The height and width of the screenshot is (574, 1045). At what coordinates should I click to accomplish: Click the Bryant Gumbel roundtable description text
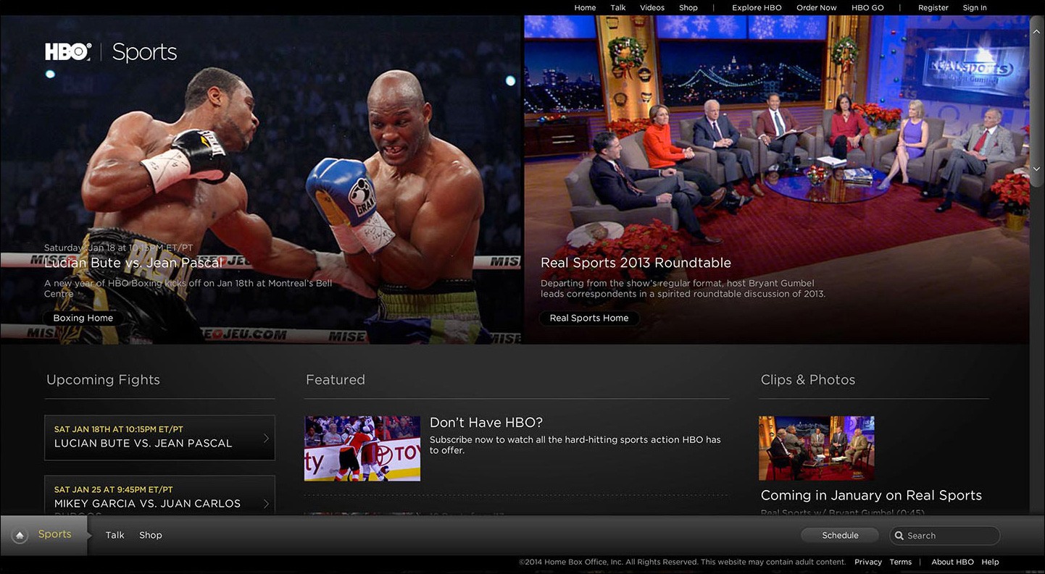pyautogui.click(x=683, y=288)
